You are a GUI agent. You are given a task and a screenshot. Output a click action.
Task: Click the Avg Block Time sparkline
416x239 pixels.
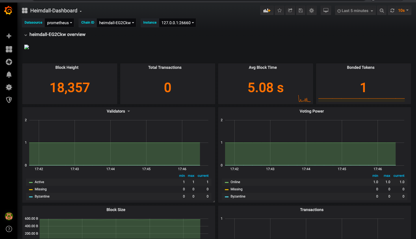[304, 99]
